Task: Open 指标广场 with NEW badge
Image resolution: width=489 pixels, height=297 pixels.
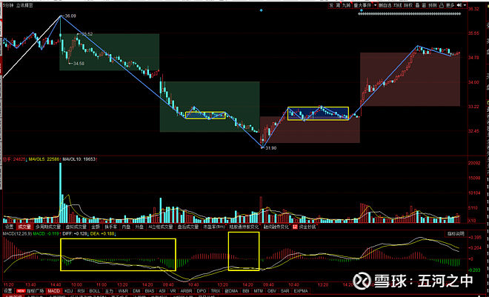Action: (30, 291)
